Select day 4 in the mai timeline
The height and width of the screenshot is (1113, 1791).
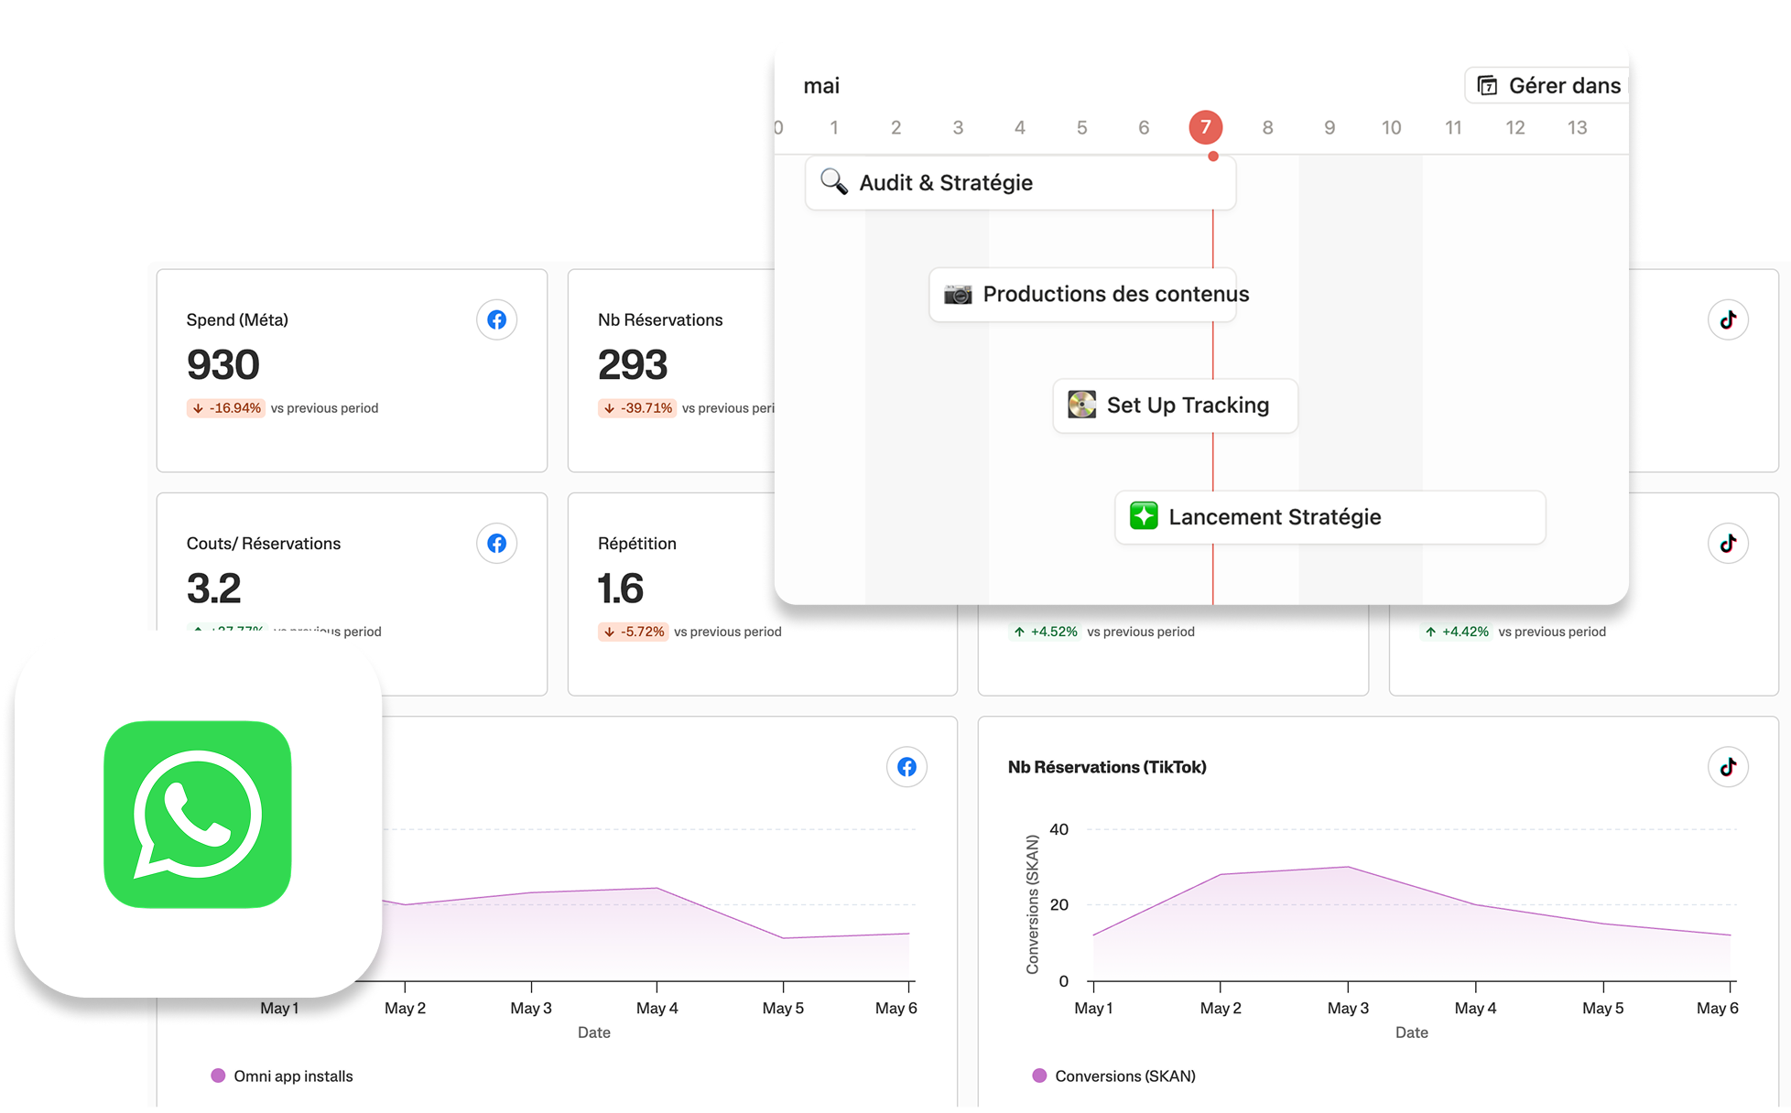click(x=1020, y=128)
